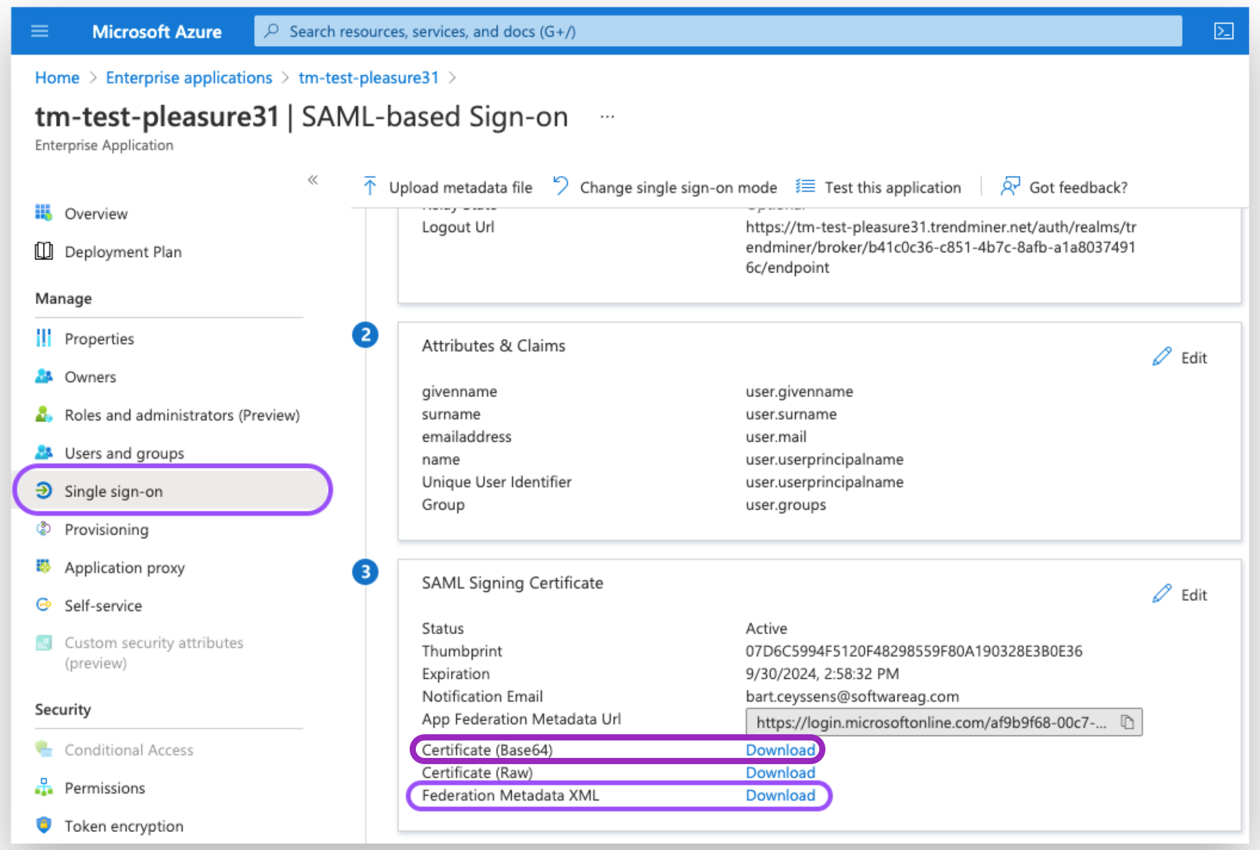Download the Base64 certificate

point(780,750)
